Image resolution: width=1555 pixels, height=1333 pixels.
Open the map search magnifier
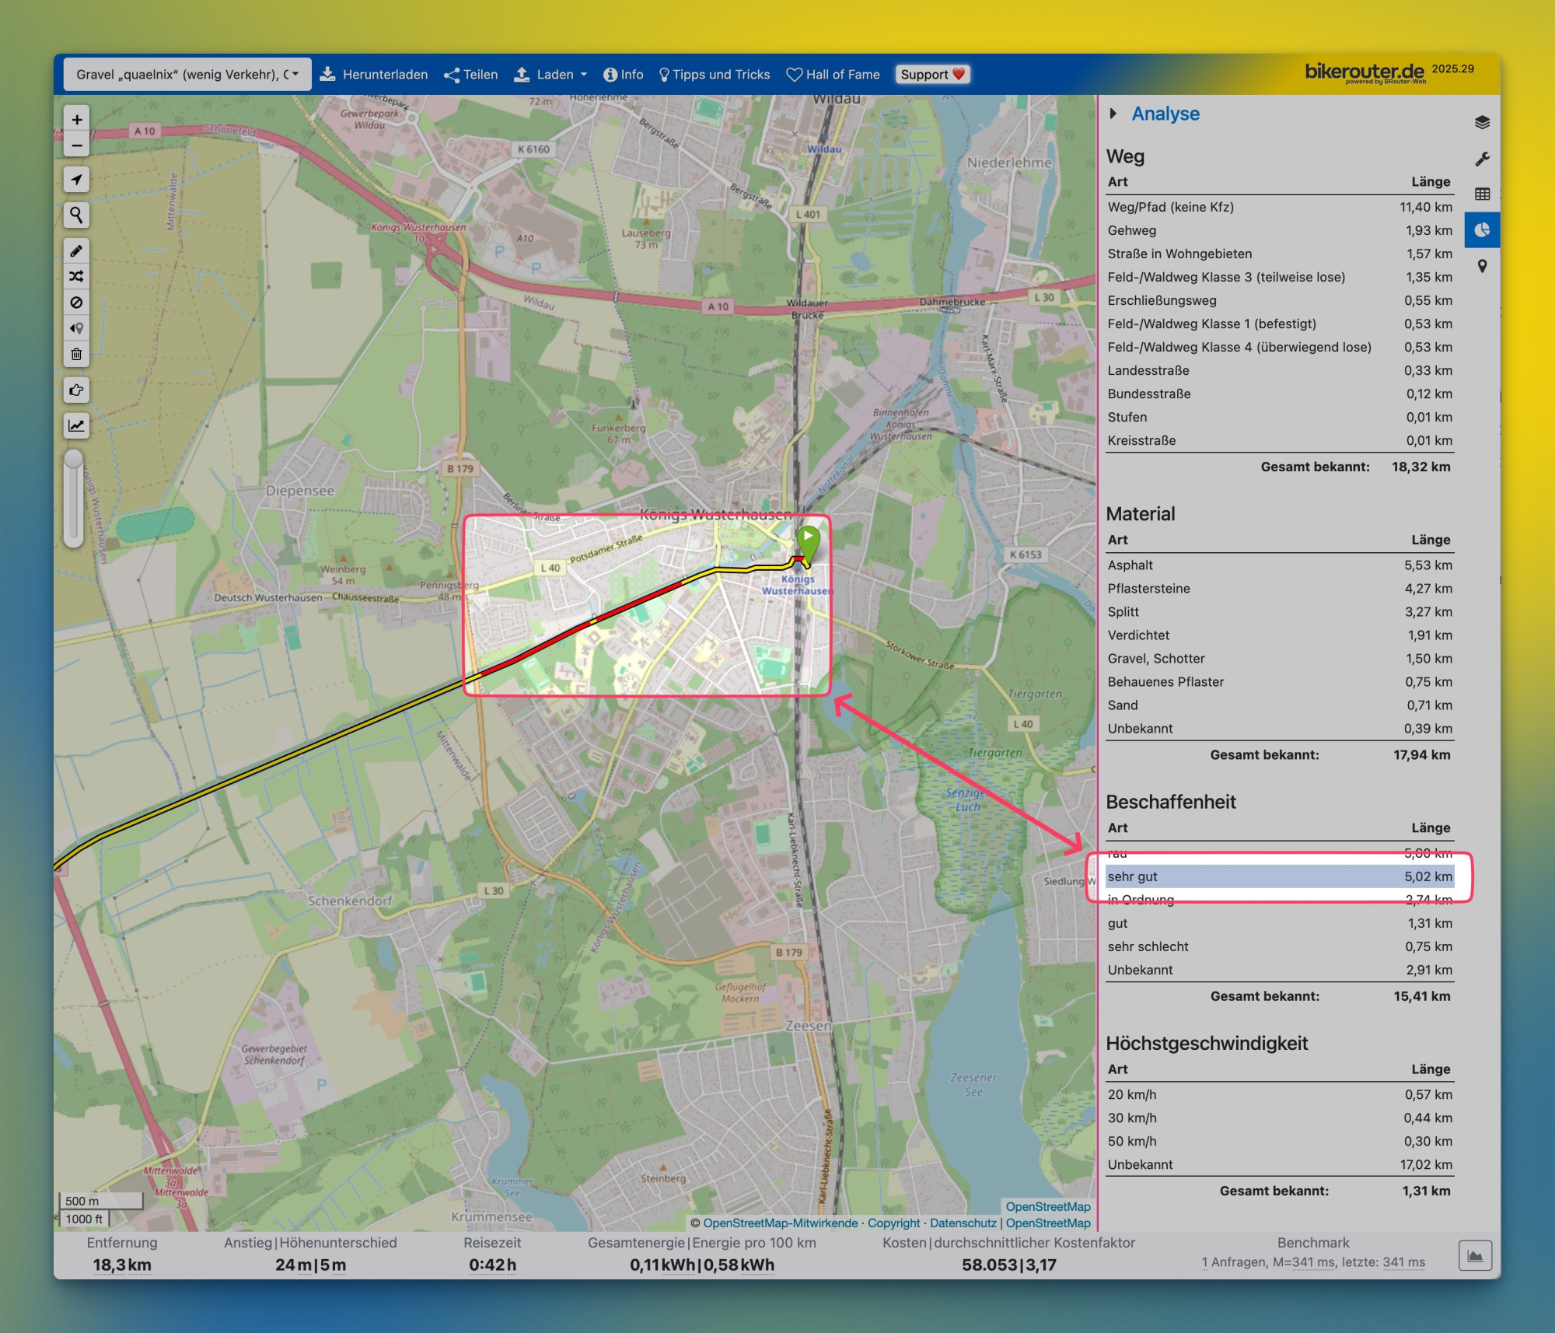76,215
